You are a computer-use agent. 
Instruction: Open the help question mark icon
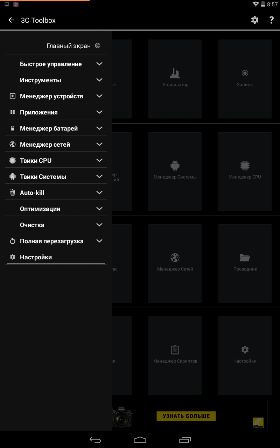pos(271,20)
